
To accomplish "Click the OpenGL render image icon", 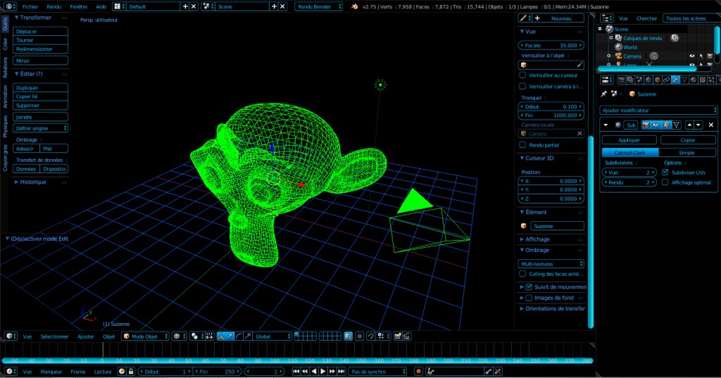I will 398,336.
